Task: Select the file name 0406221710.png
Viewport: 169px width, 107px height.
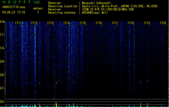Action: click(x=14, y=7)
